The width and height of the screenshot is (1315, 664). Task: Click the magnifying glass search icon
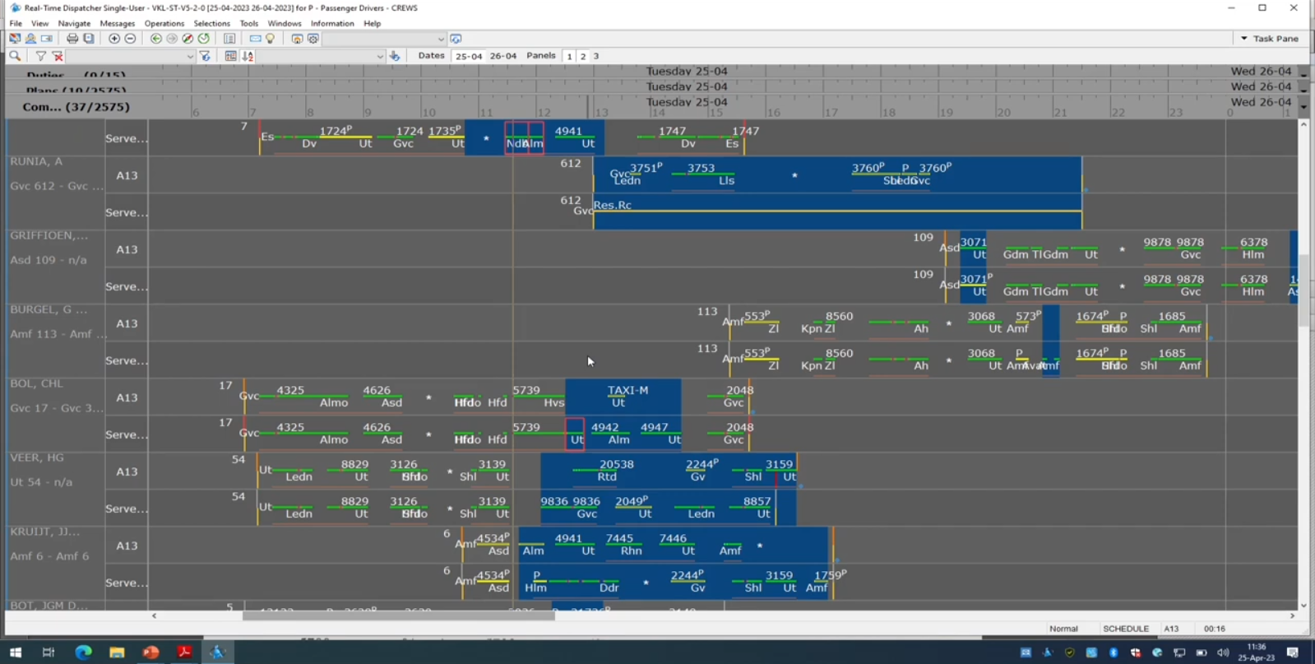coord(15,56)
